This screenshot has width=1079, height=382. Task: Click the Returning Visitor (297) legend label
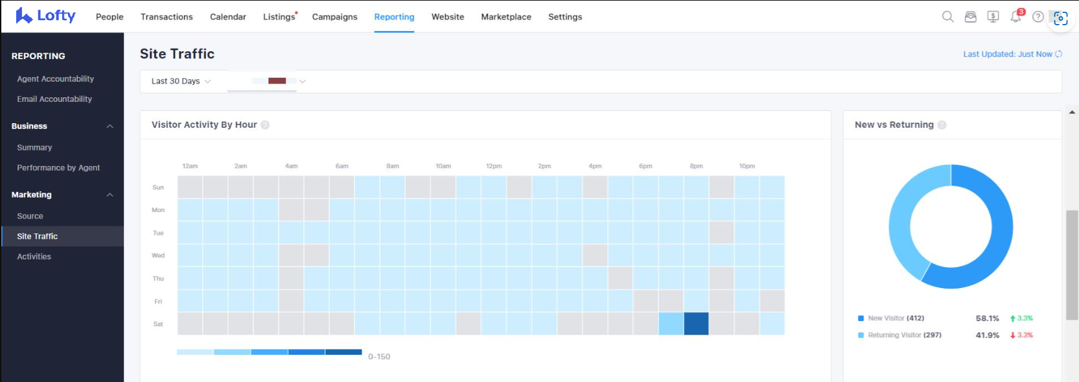(905, 335)
